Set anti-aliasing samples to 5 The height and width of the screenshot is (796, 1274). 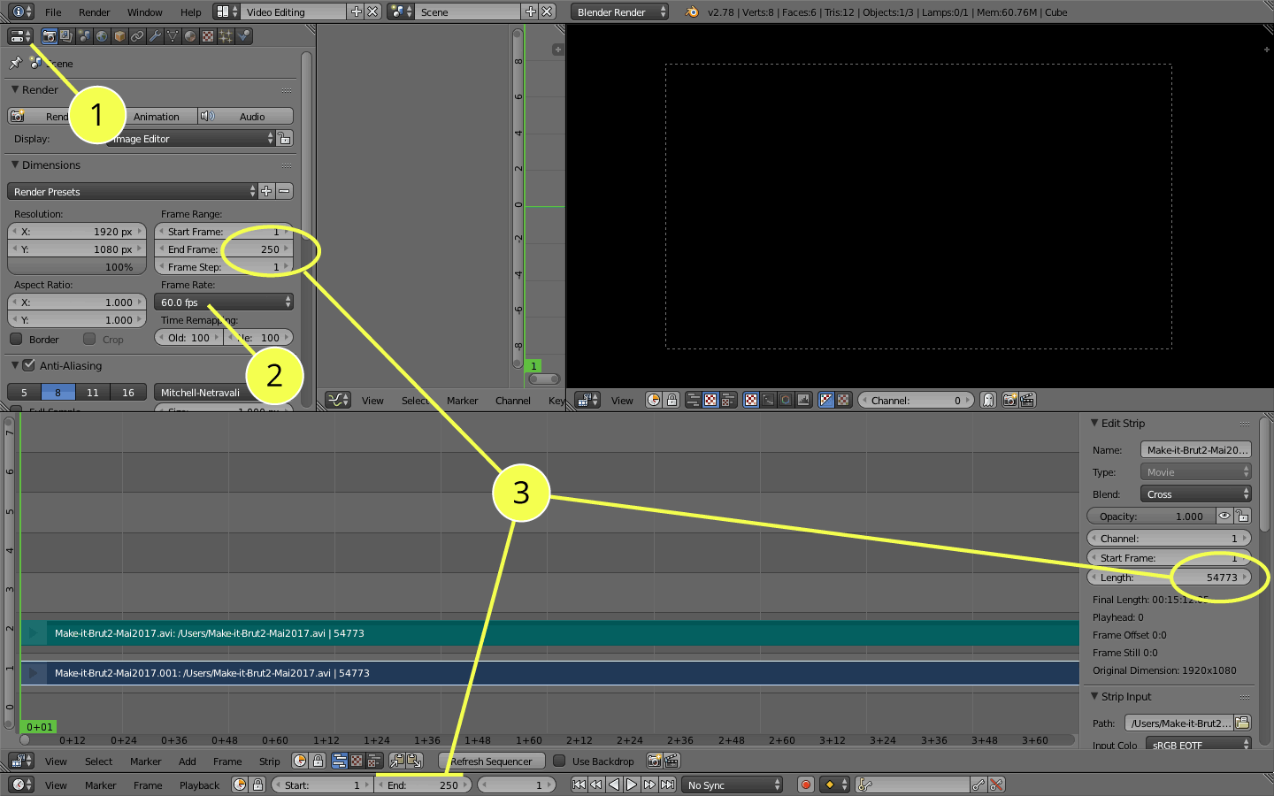pos(24,392)
